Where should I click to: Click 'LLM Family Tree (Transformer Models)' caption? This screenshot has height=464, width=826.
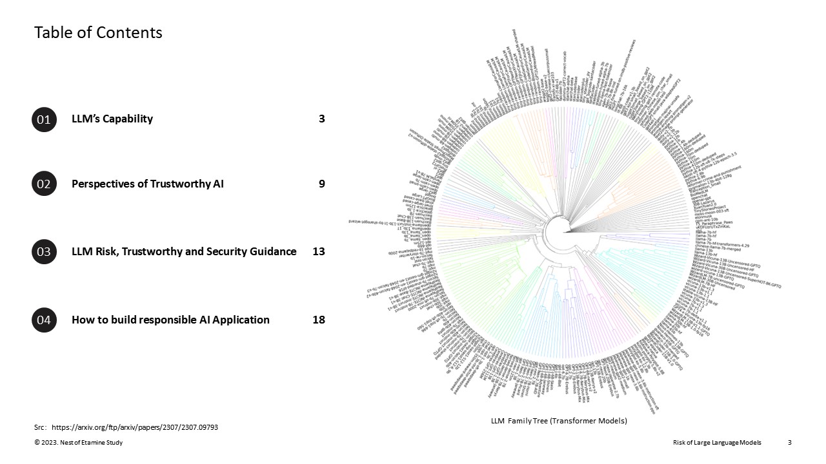[x=559, y=421]
